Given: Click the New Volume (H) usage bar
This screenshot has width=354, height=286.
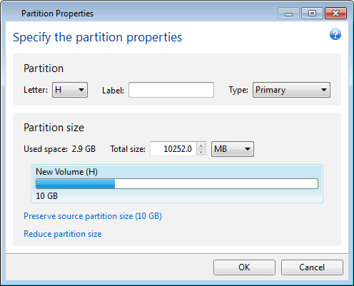Looking at the screenshot, I should tap(177, 184).
